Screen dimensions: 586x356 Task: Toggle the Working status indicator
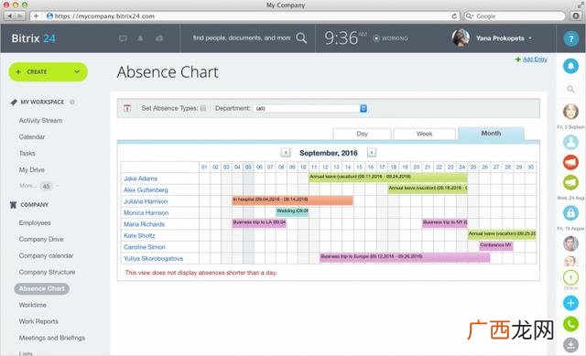pos(391,38)
